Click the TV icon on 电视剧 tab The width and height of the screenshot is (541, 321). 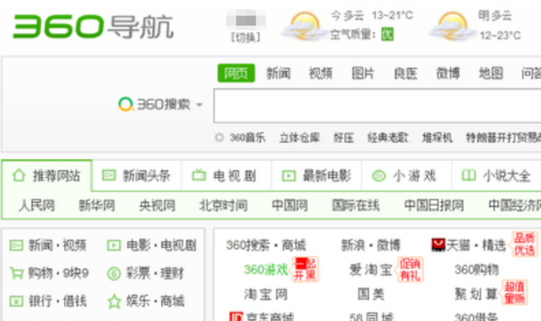click(199, 175)
